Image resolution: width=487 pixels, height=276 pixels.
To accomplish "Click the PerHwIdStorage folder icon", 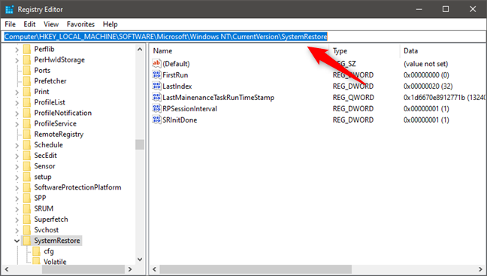I will (x=27, y=59).
